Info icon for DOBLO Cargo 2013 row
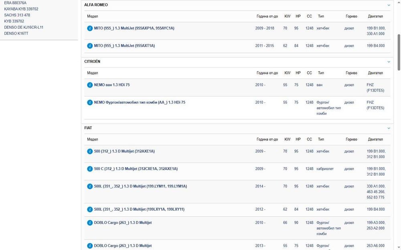This screenshot has height=250, width=401. point(90,246)
